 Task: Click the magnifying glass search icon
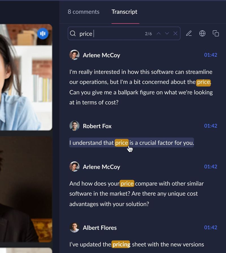pyautogui.click(x=73, y=33)
